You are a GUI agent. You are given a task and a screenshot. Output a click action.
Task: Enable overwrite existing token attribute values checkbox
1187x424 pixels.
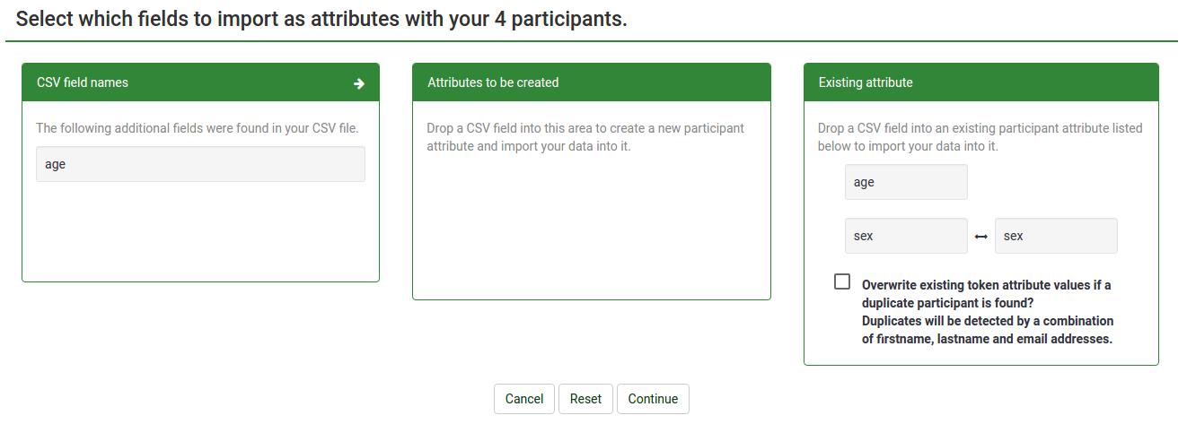(842, 281)
